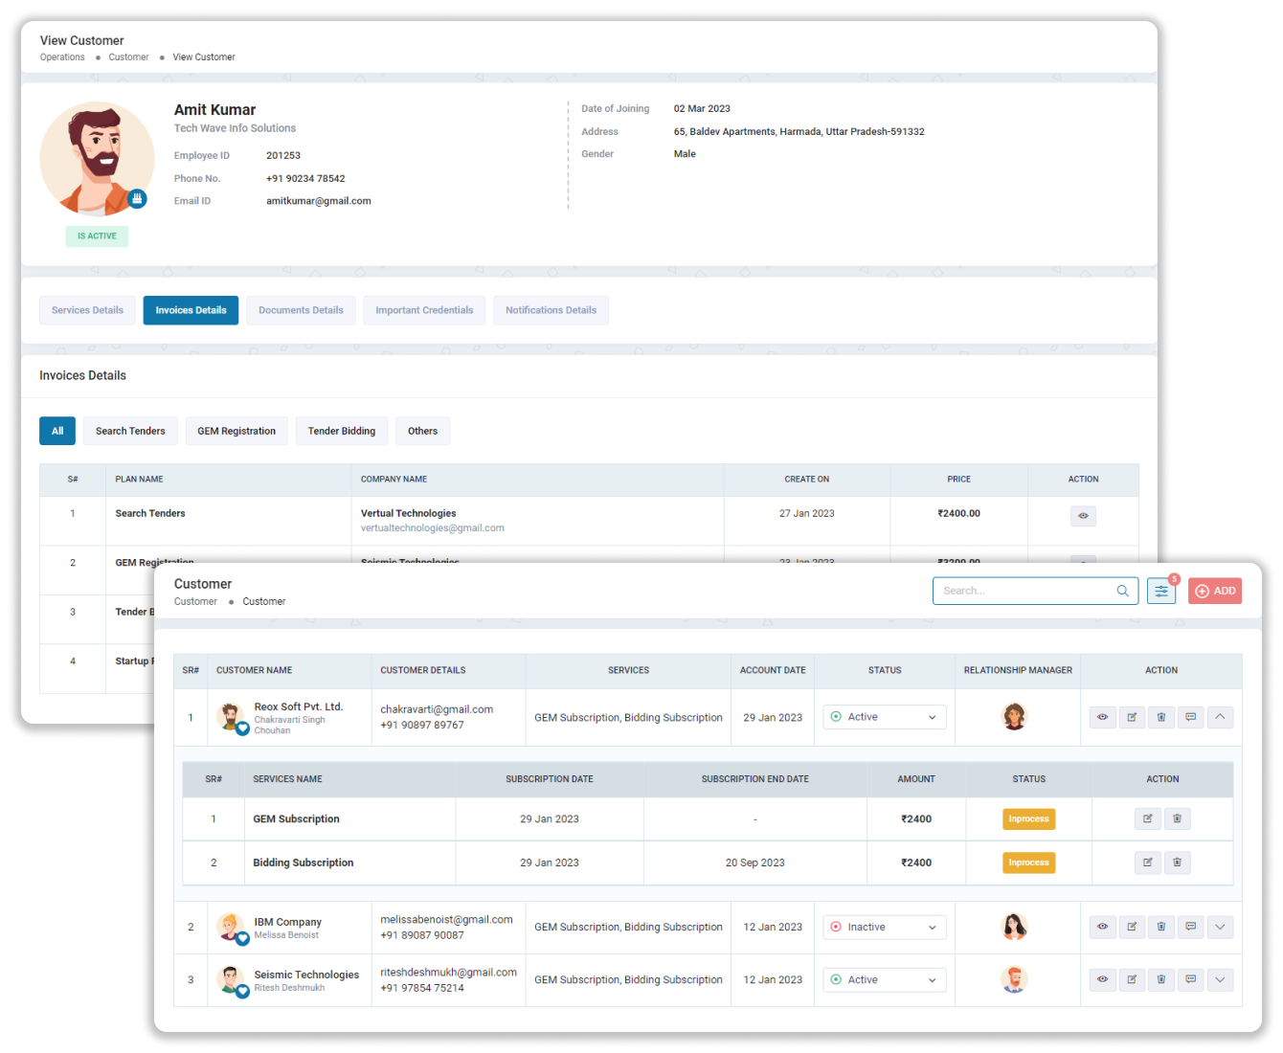This screenshot has height=1053, width=1283.
Task: Filter invoices by GEM Registration
Action: (x=236, y=431)
